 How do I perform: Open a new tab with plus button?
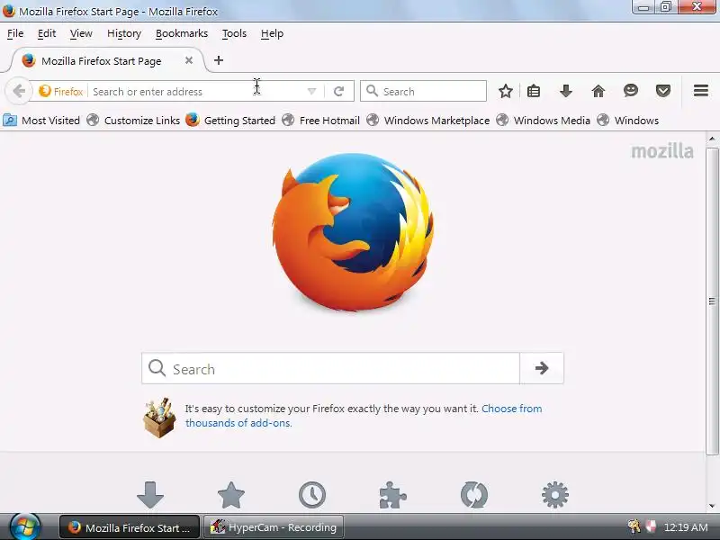pyautogui.click(x=219, y=60)
